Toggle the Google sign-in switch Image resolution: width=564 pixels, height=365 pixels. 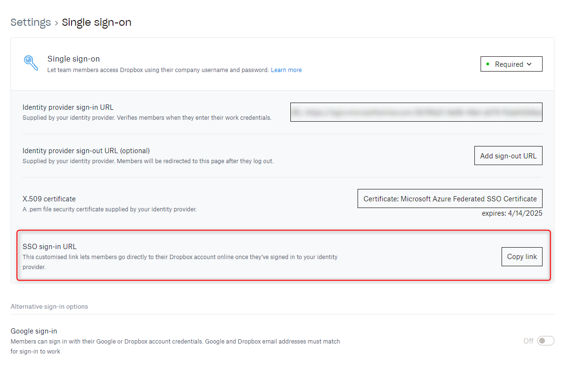[545, 341]
